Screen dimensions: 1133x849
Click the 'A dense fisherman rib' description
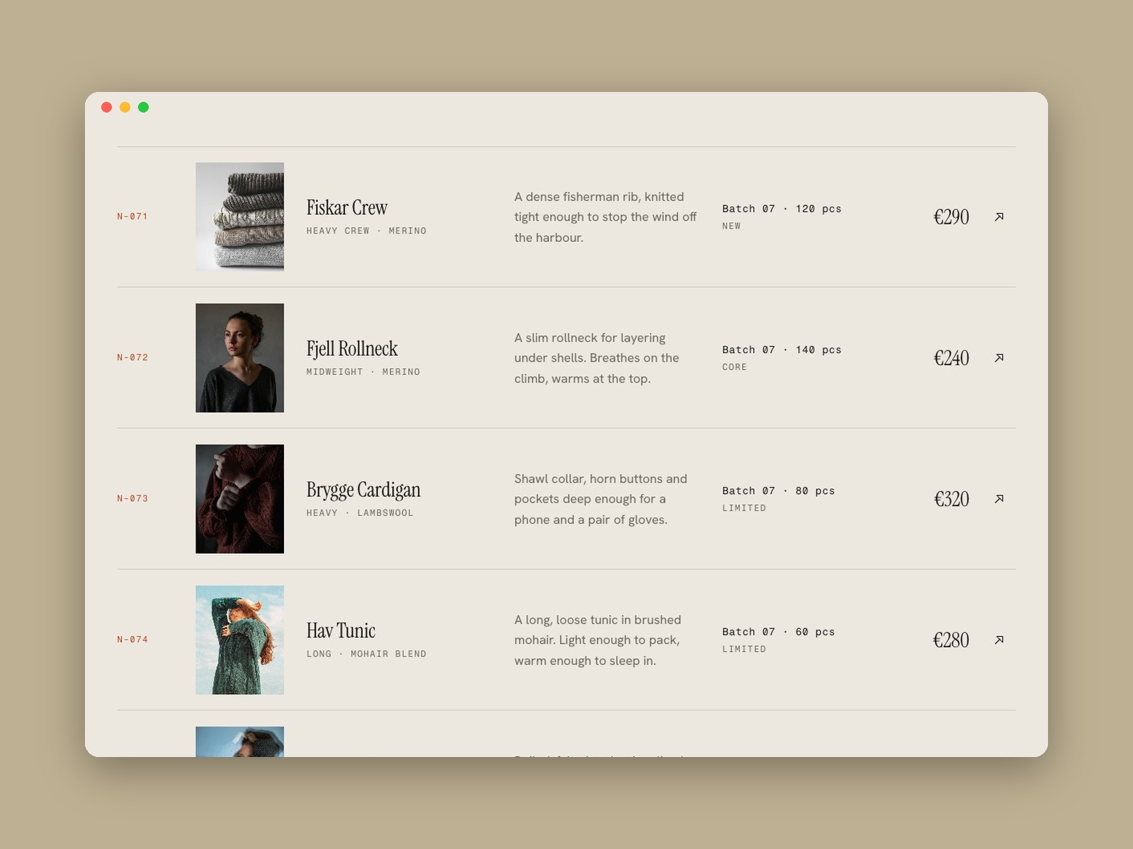(605, 217)
